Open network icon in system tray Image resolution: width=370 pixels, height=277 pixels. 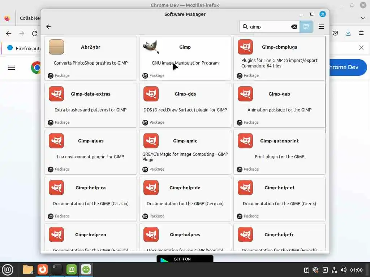334,270
